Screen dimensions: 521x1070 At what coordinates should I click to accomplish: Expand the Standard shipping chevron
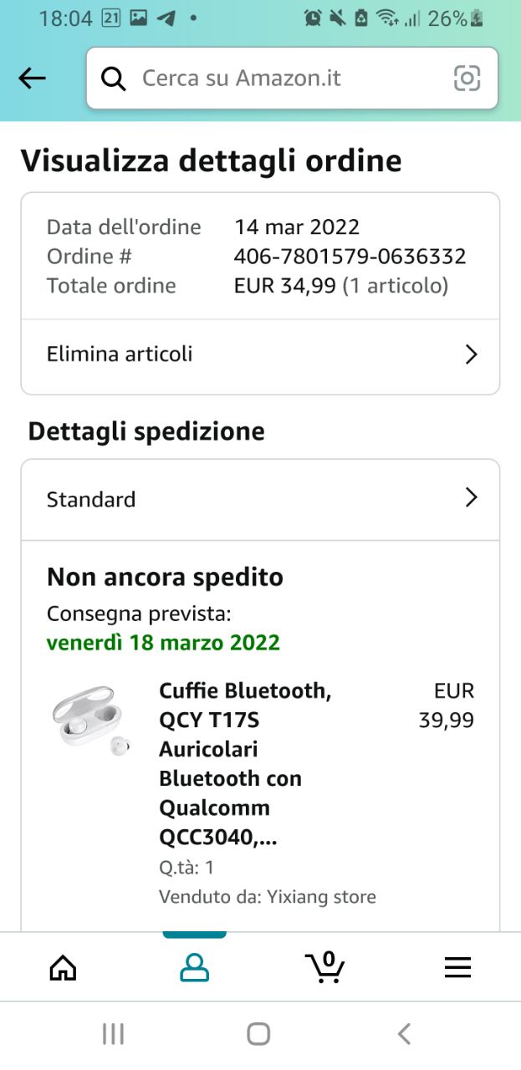click(x=471, y=499)
